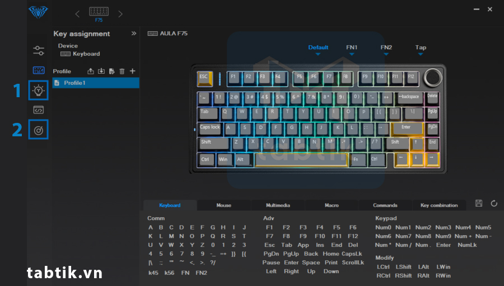Choose Print in Adv list

tap(331, 263)
